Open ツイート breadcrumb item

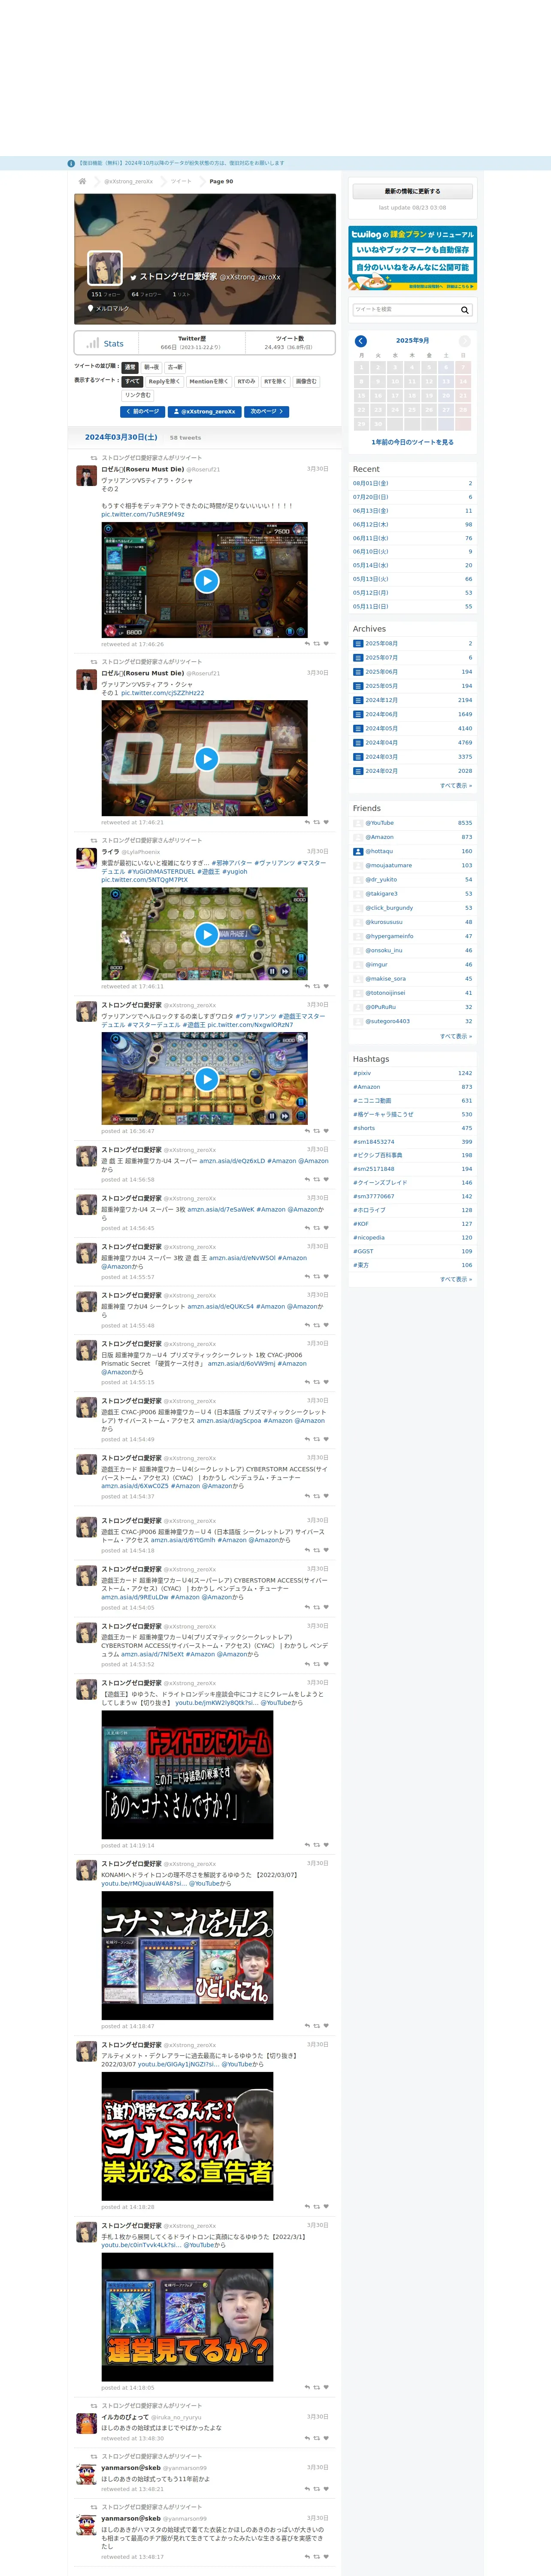point(181,182)
